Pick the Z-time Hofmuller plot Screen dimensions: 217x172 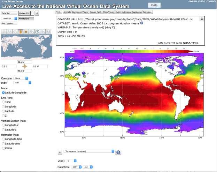3,148
